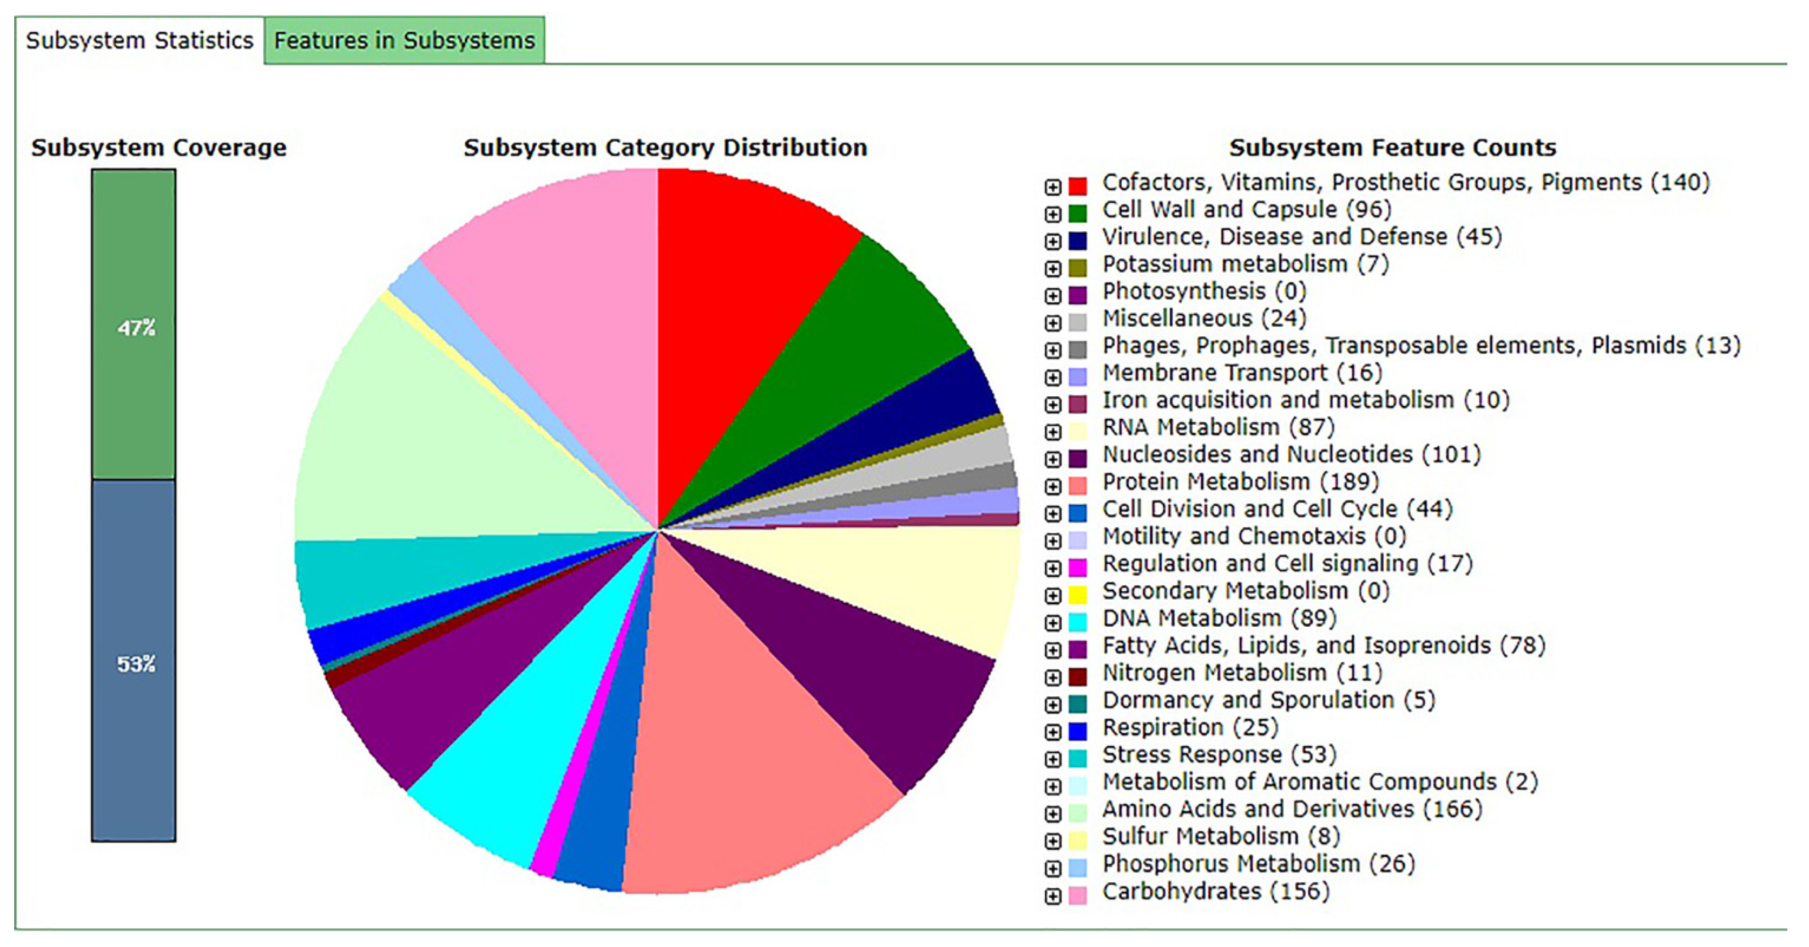Switch to Features in Subsystems tab
This screenshot has width=1809, height=947.
click(404, 41)
